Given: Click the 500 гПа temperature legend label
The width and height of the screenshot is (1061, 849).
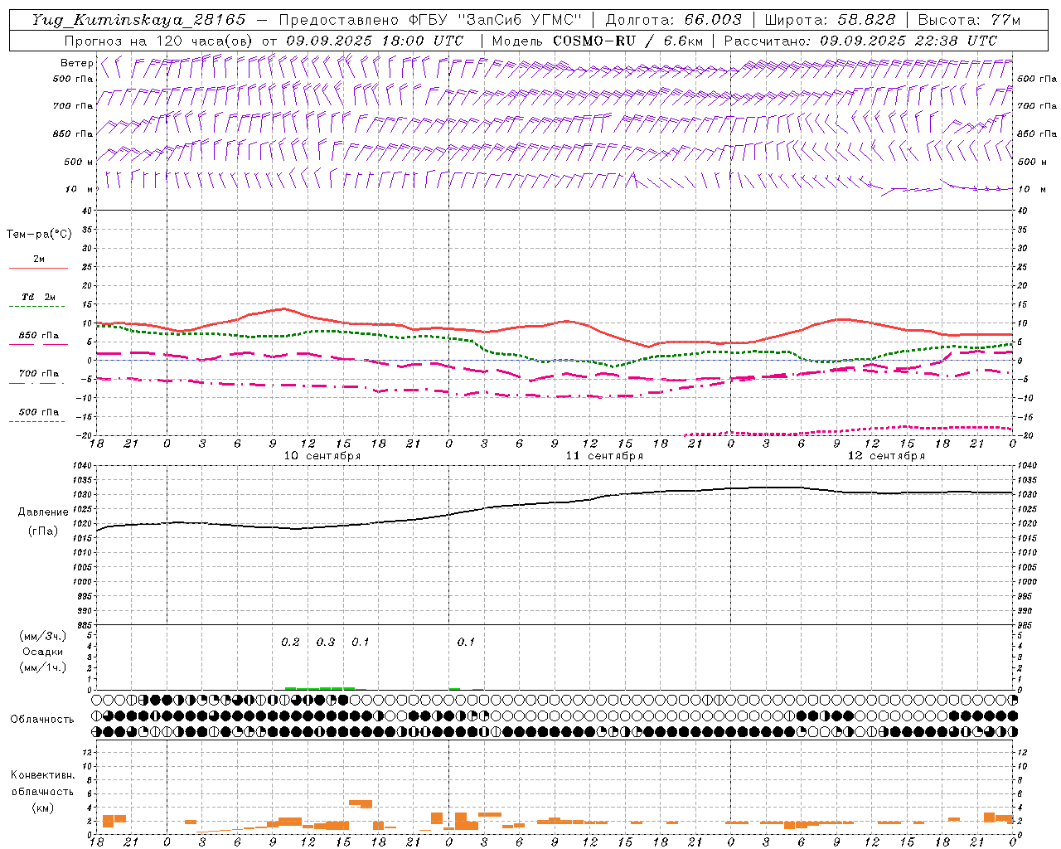Looking at the screenshot, I should [38, 412].
